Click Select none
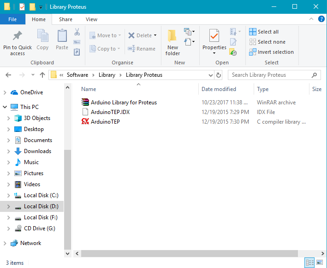Screen dimensions: 327x268 [268, 42]
